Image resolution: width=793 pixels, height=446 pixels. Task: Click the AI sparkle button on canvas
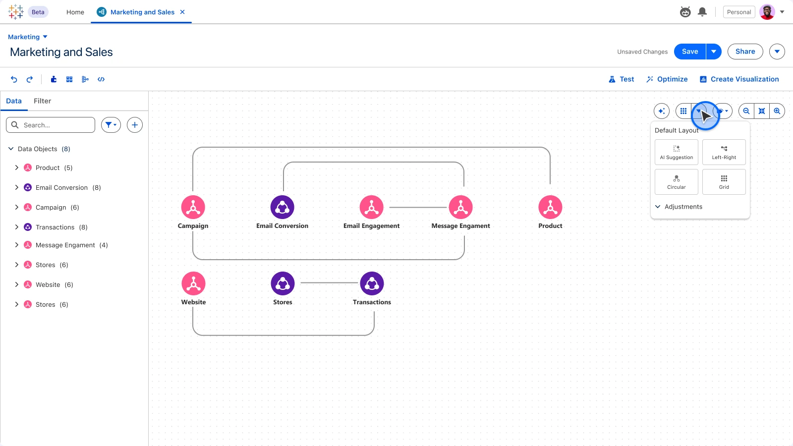pos(662,111)
